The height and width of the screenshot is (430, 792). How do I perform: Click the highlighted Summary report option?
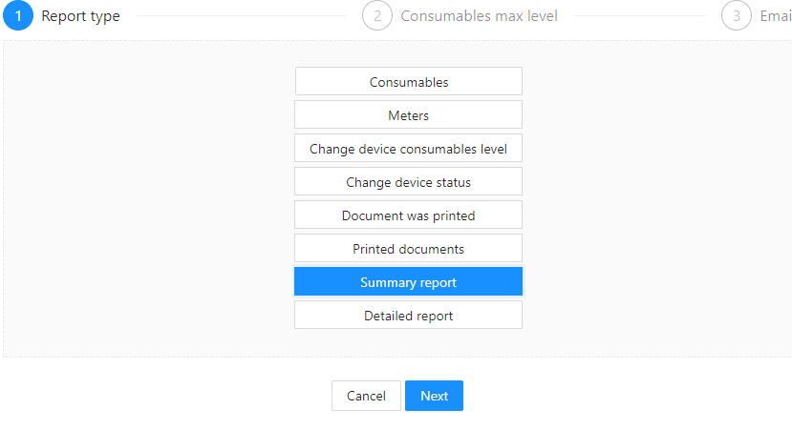(x=409, y=281)
